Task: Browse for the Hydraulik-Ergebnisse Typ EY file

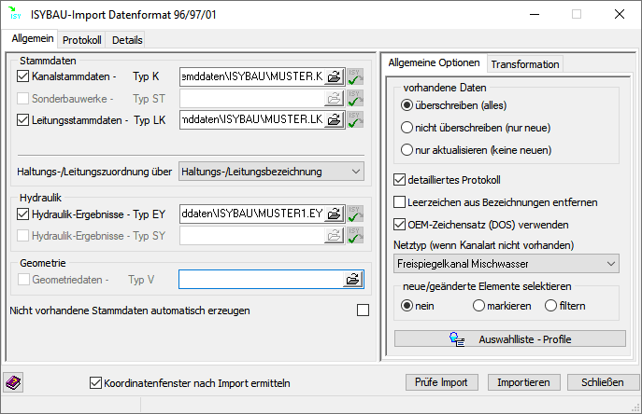Action: 334,214
